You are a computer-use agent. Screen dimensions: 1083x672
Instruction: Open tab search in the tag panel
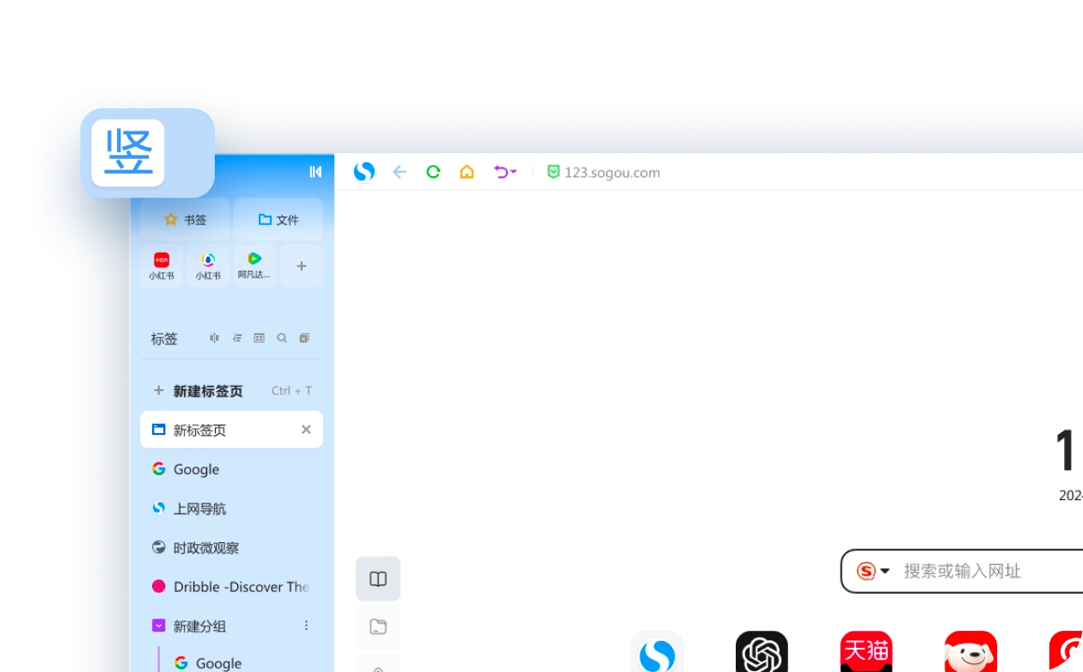coord(282,338)
